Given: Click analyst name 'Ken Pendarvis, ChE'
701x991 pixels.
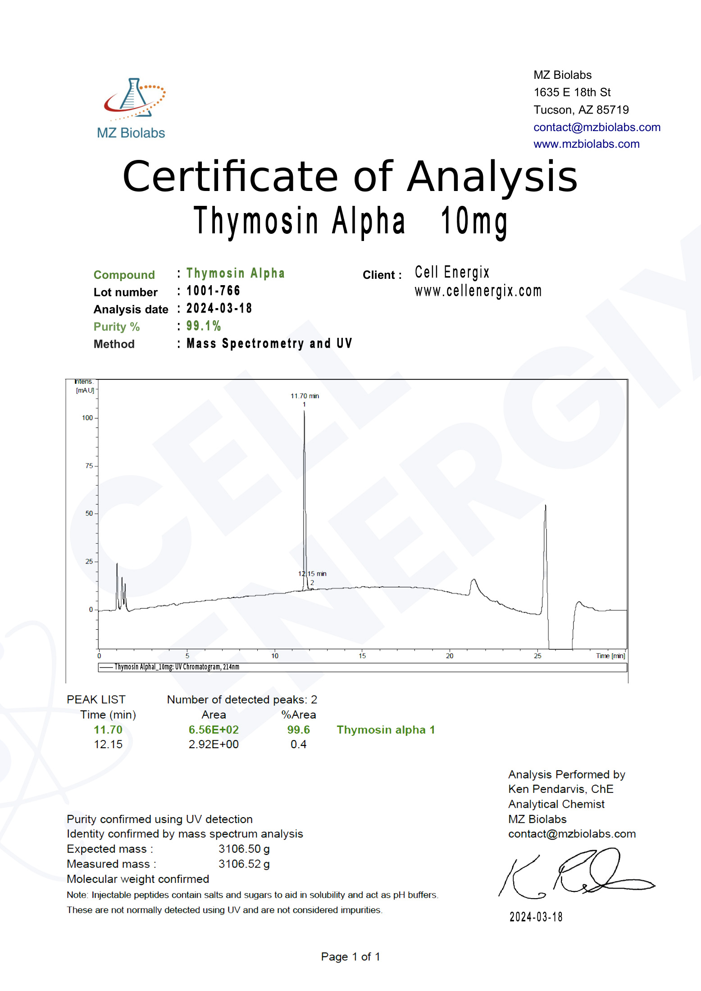Looking at the screenshot, I should 561,789.
